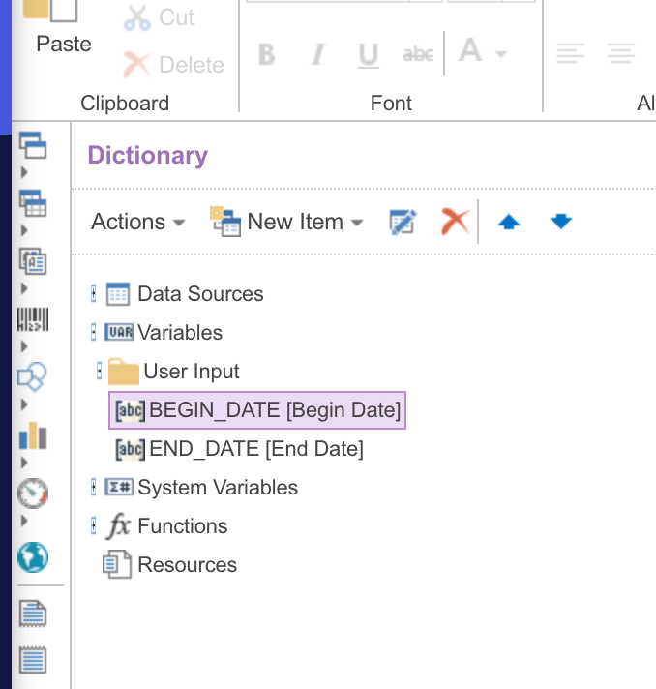Toggle Italic formatting
Image resolution: width=656 pixels, height=689 pixels.
tap(317, 55)
